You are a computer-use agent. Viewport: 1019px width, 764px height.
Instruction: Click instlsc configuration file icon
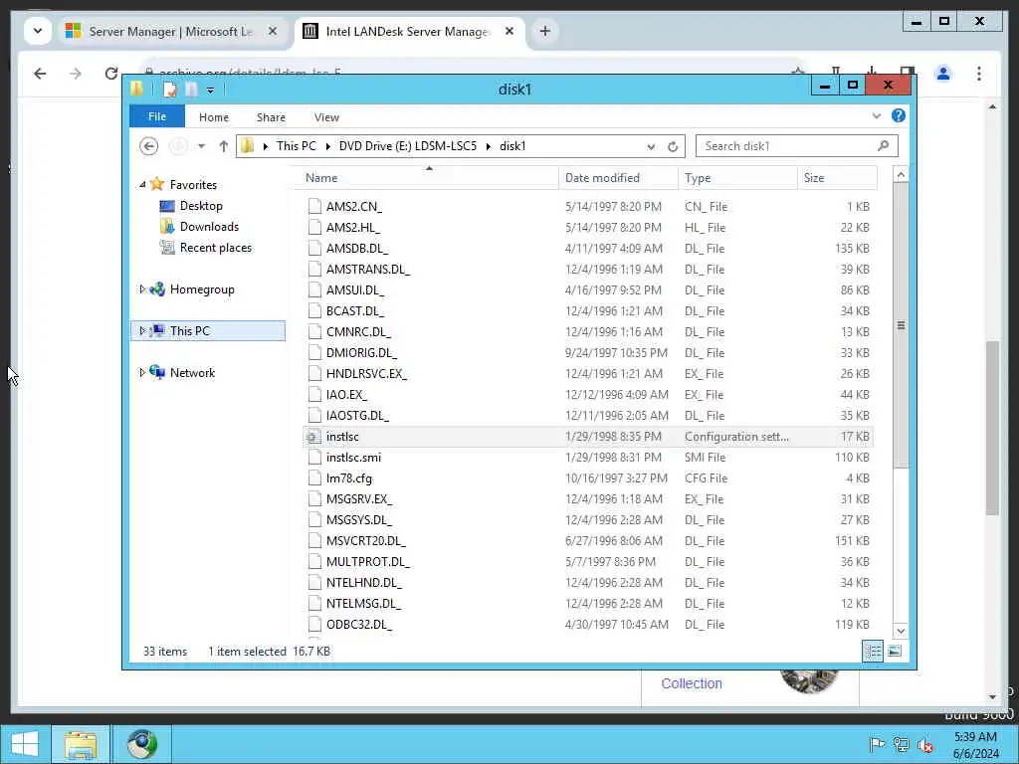tap(314, 437)
